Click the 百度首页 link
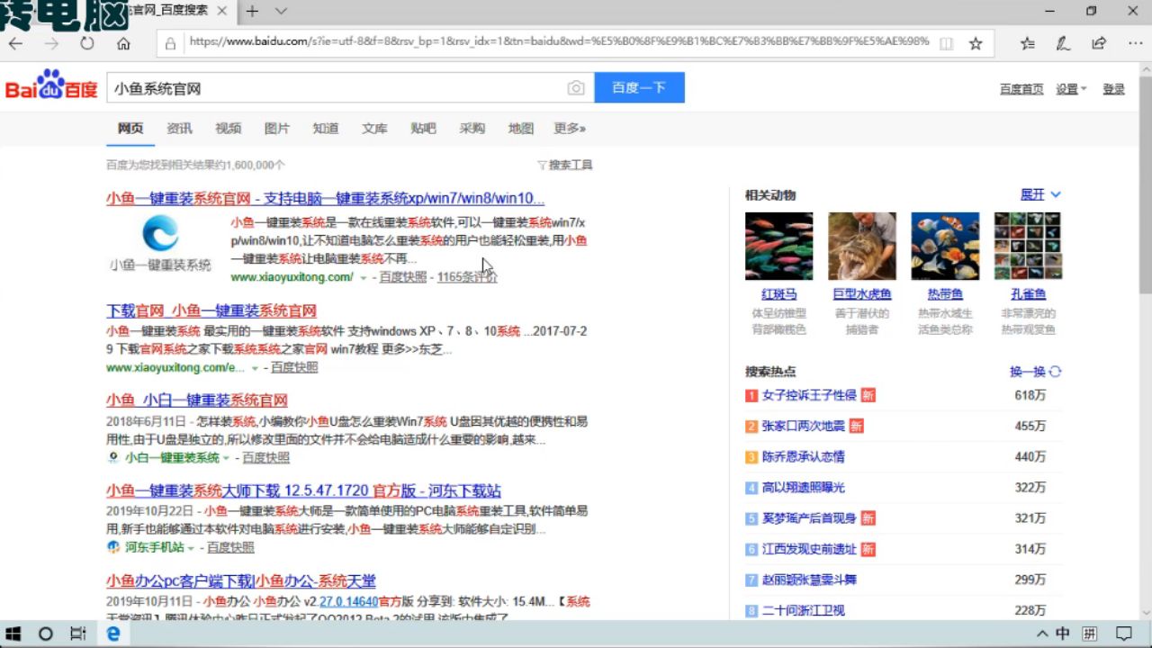This screenshot has height=648, width=1152. tap(1021, 89)
